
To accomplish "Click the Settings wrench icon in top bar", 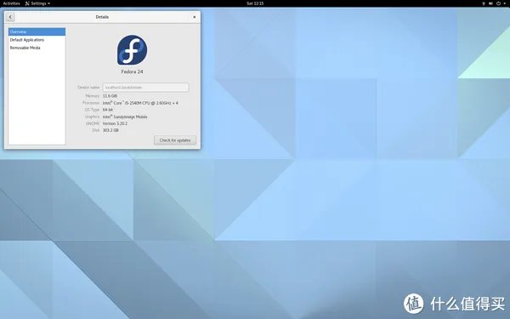I will (x=27, y=3).
